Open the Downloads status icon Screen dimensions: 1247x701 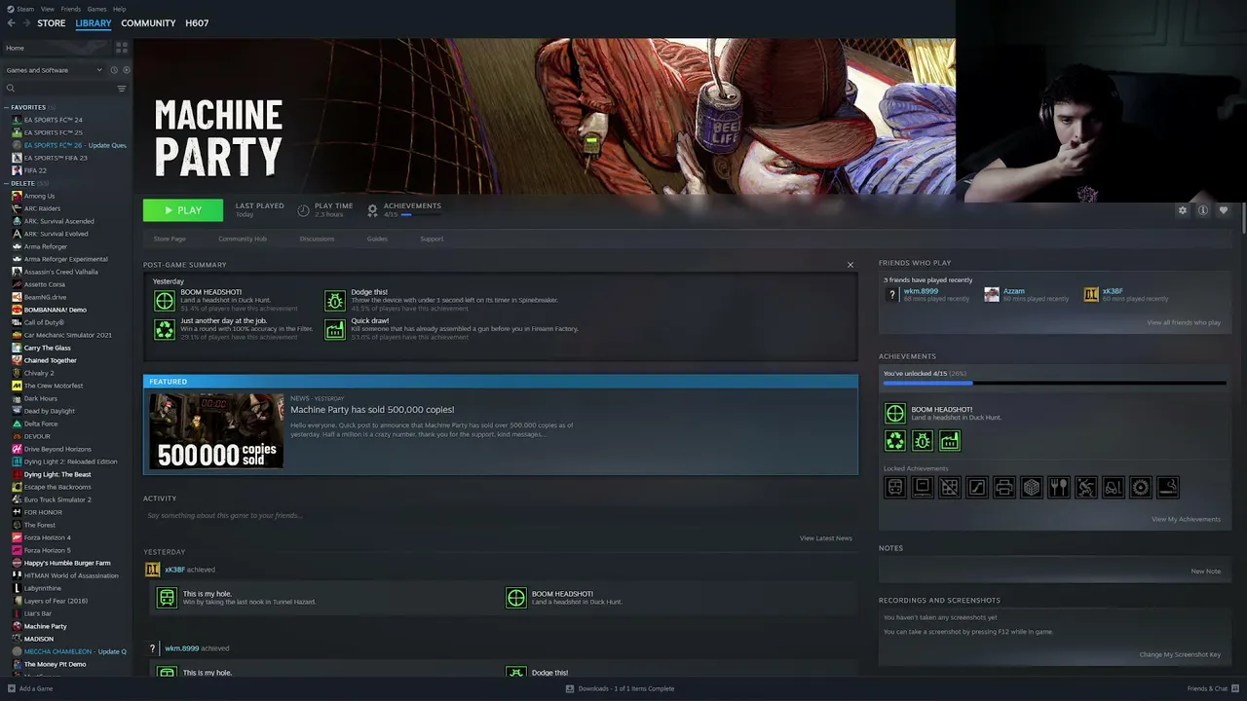[570, 688]
